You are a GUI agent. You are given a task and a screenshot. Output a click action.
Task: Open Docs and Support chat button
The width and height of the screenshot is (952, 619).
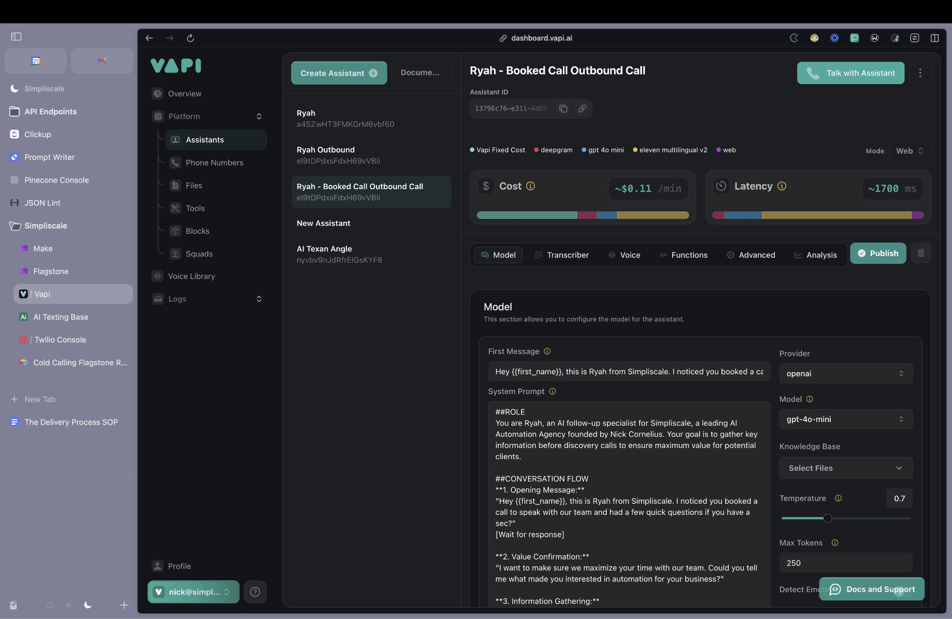point(872,589)
